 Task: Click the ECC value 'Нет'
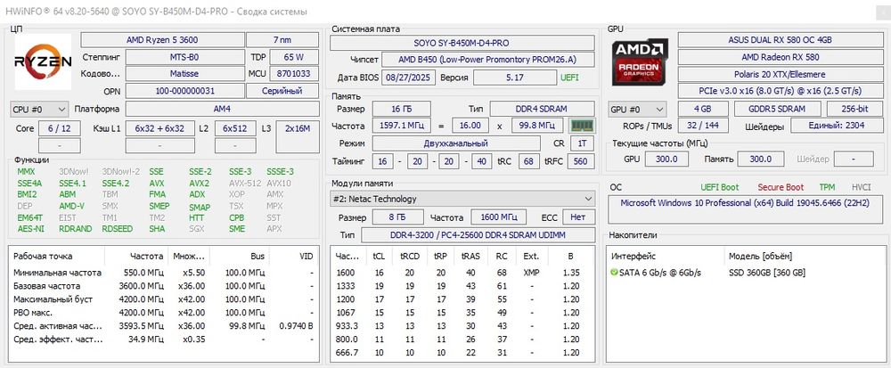pyautogui.click(x=578, y=217)
